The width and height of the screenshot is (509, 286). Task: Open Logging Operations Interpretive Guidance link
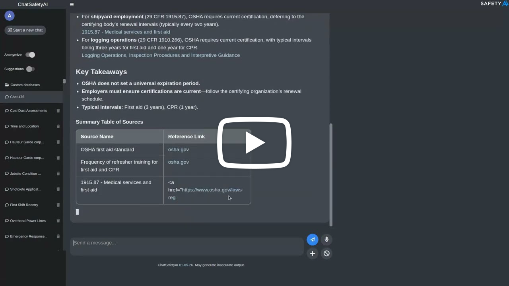[x=161, y=55]
